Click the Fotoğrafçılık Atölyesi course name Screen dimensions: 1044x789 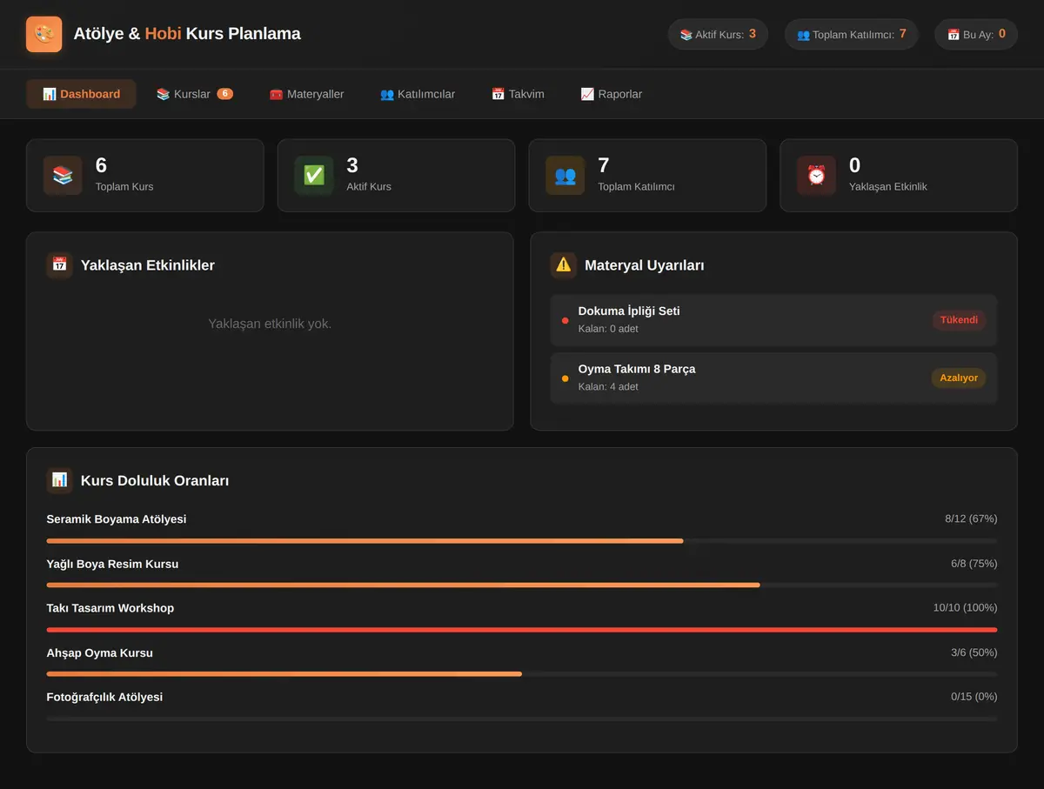coord(104,697)
